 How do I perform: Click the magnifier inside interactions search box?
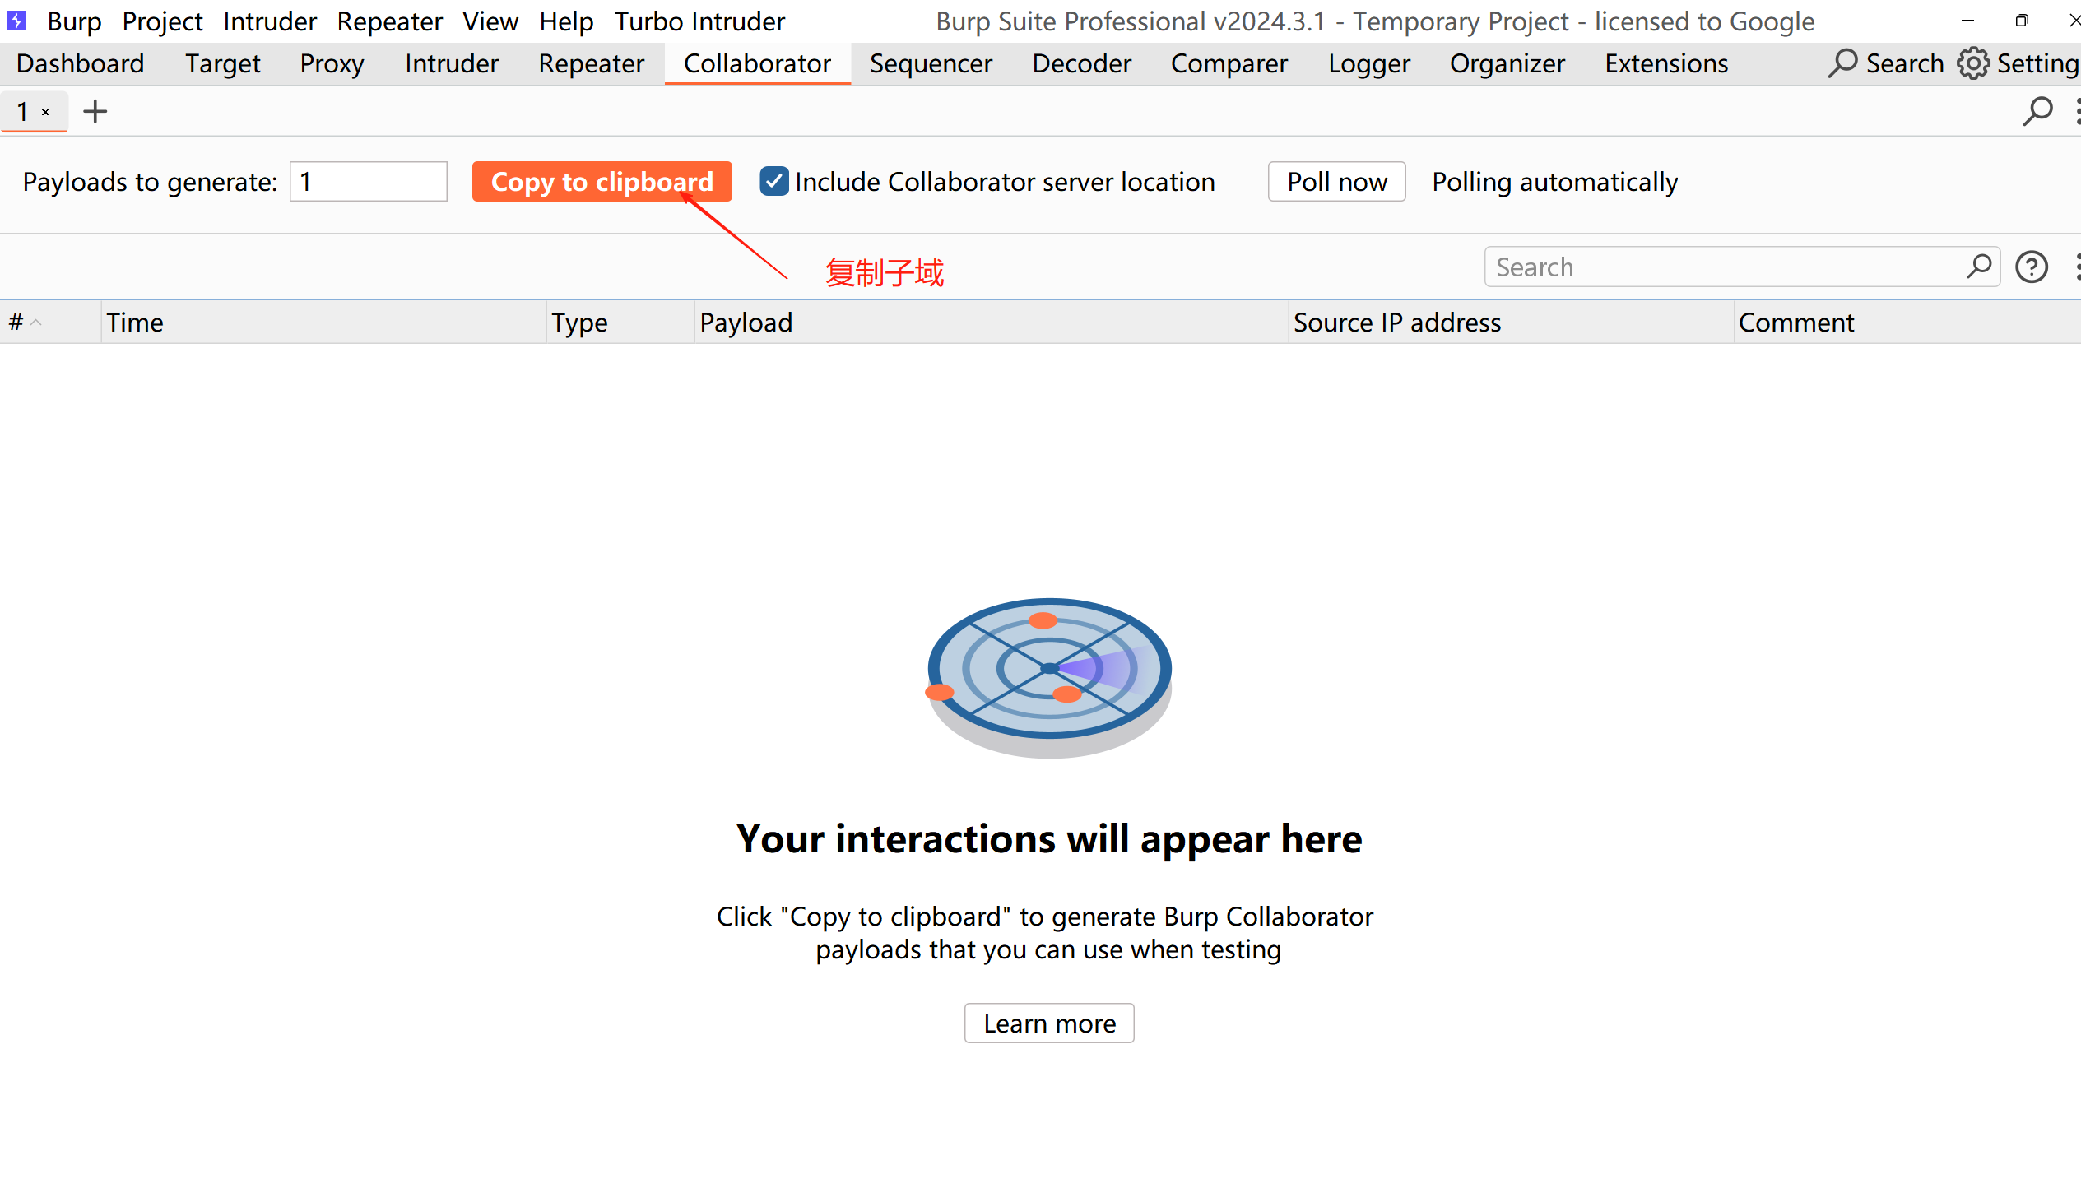point(1979,267)
